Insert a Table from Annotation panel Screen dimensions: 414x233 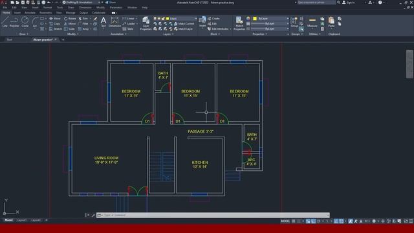click(128, 28)
